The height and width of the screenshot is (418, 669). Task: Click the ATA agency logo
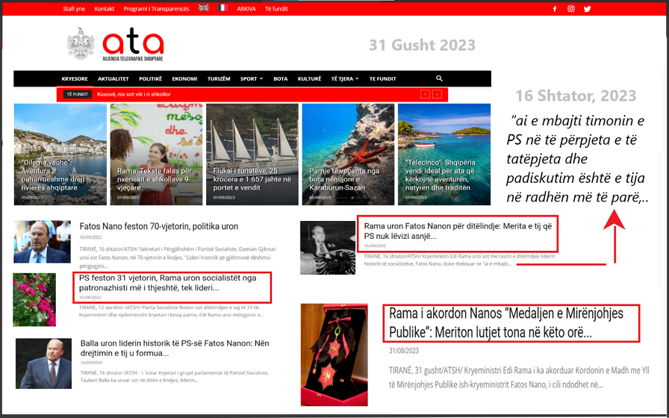pyautogui.click(x=116, y=45)
